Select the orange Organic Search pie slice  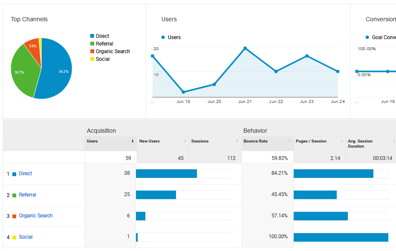tap(32, 45)
